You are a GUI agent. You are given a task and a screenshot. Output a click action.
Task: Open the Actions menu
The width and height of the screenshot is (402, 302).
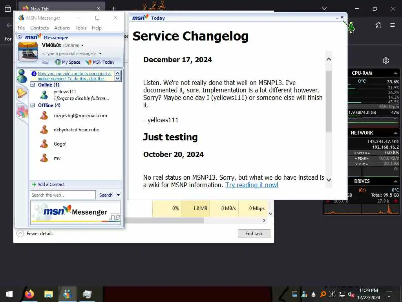(62, 28)
